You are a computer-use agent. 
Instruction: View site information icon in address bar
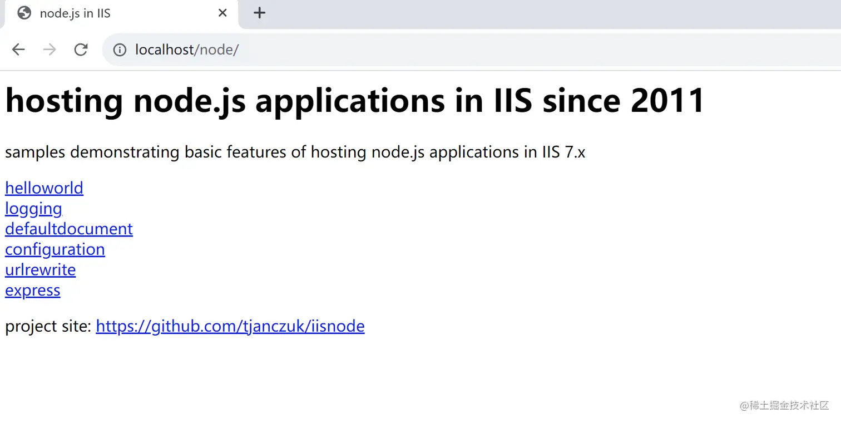[120, 50]
